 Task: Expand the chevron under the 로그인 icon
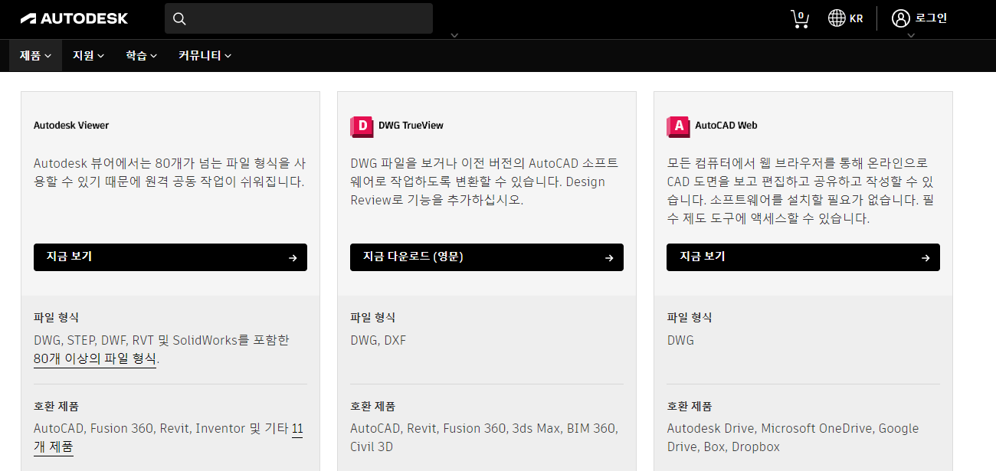point(910,34)
